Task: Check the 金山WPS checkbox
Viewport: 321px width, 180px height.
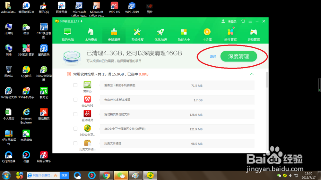Action: point(75,100)
